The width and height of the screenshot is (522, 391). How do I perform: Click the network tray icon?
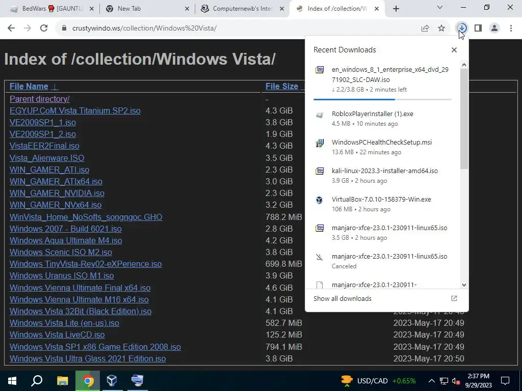(x=444, y=381)
